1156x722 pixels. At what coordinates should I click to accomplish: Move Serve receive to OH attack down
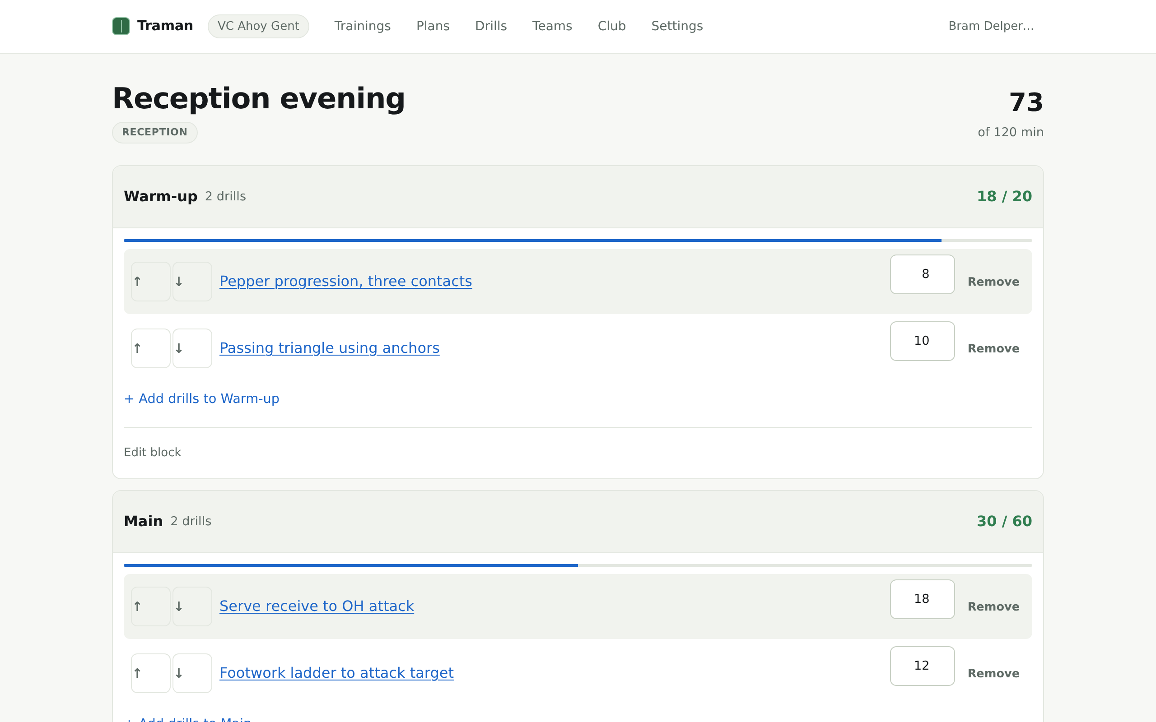(x=192, y=606)
